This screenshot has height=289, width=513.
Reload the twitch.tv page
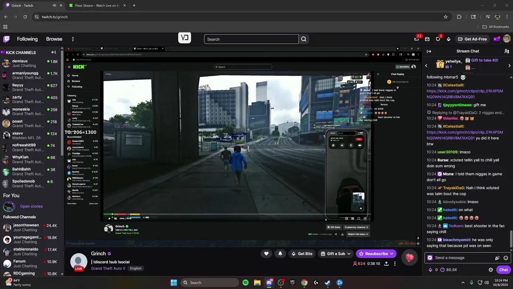[25, 17]
